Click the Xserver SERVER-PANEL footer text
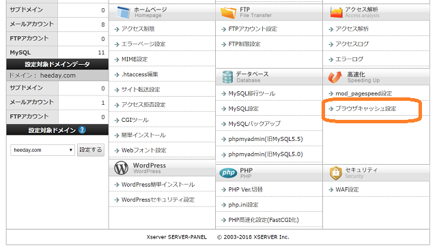Image resolution: width=437 pixels, height=252 pixels. click(x=177, y=237)
